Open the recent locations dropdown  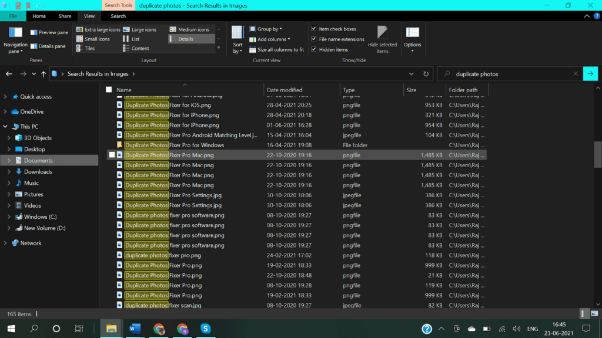[34, 74]
